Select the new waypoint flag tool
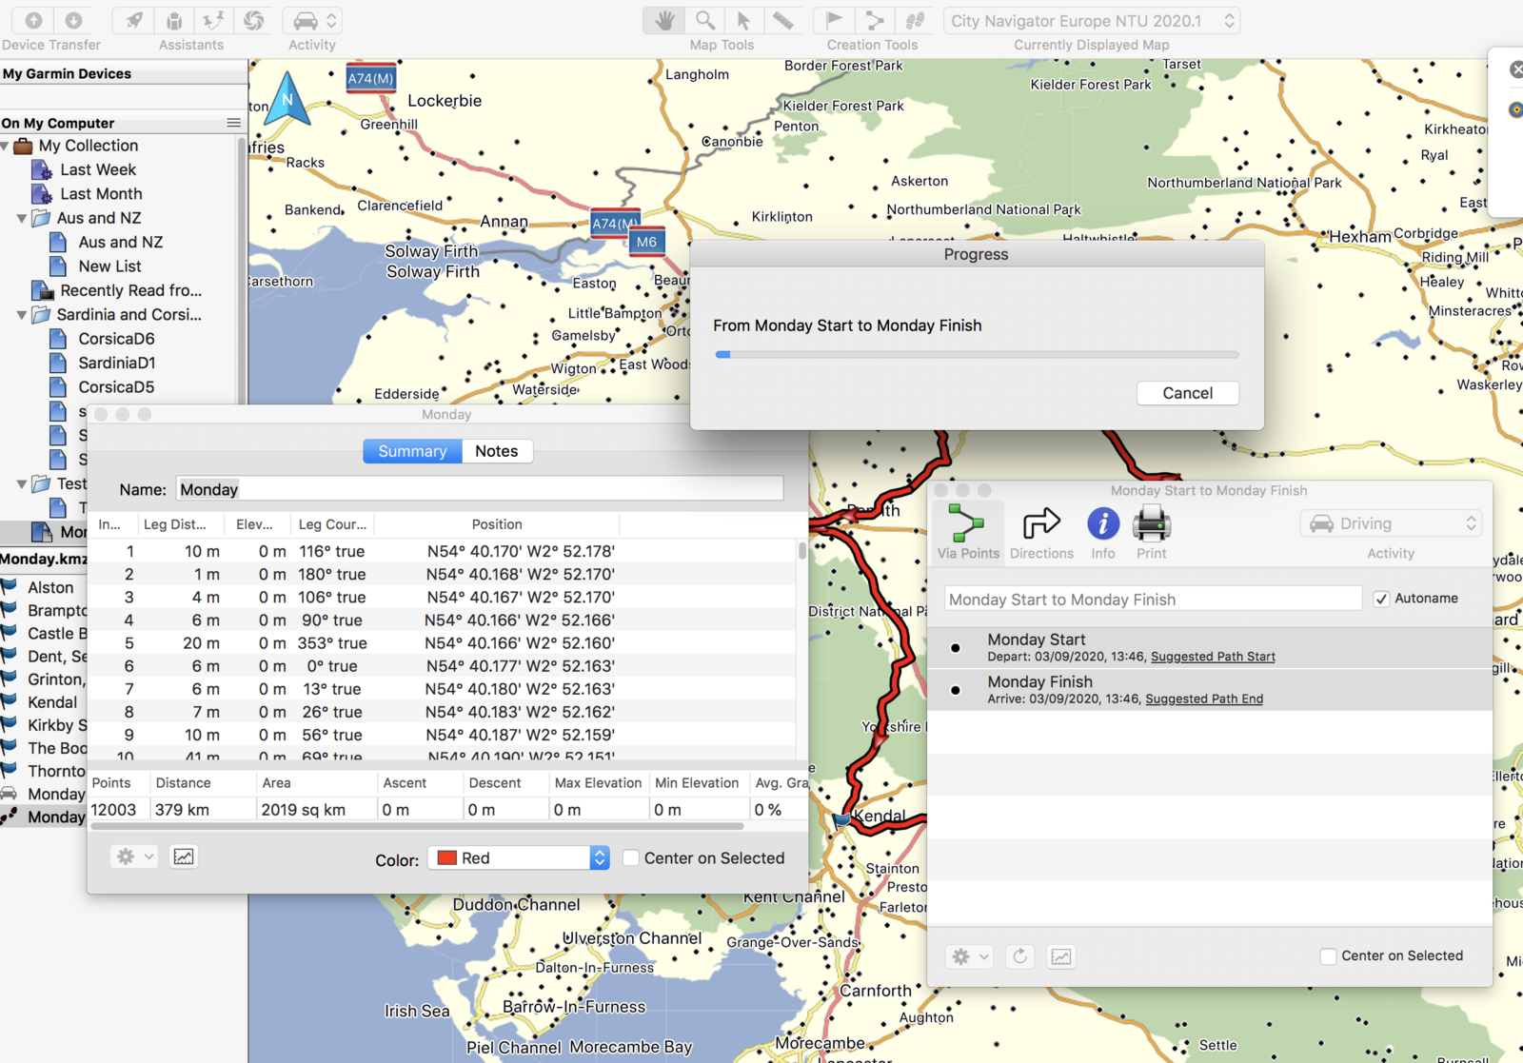 [834, 20]
